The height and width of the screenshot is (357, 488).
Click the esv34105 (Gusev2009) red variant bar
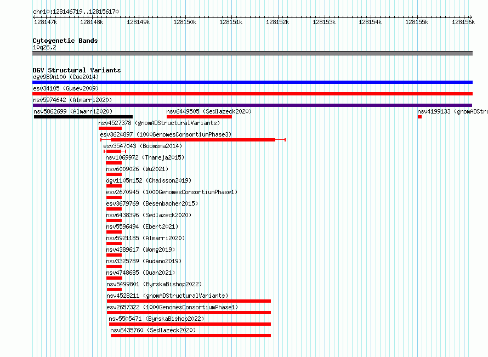(x=252, y=94)
